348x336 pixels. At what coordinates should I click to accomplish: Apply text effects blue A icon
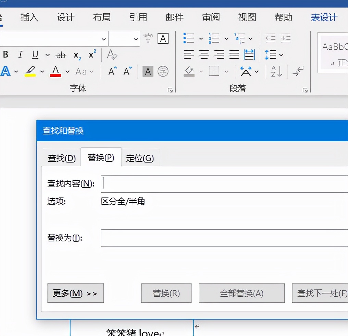click(x=6, y=71)
